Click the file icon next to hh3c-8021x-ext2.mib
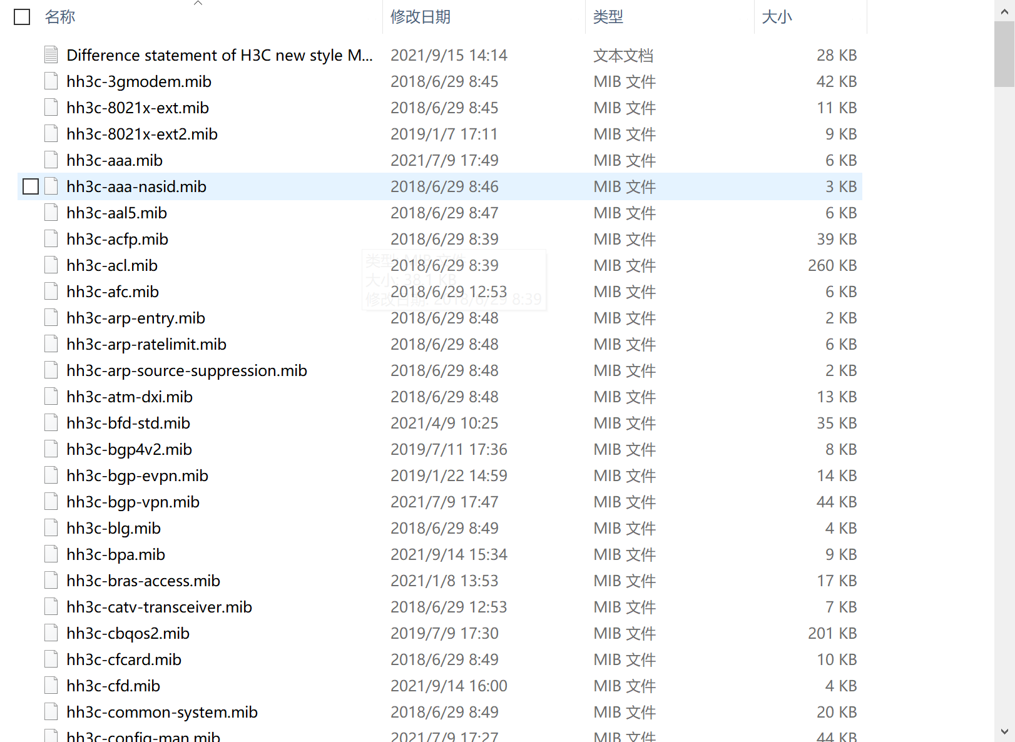The height and width of the screenshot is (742, 1015). pos(51,134)
